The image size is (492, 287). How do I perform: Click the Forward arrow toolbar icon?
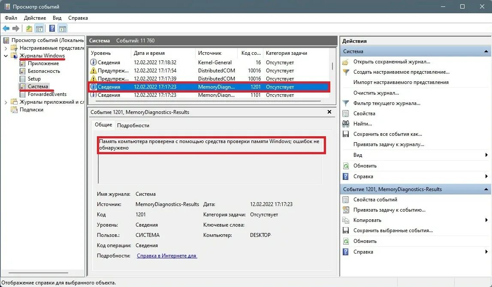pyautogui.click(x=16, y=29)
